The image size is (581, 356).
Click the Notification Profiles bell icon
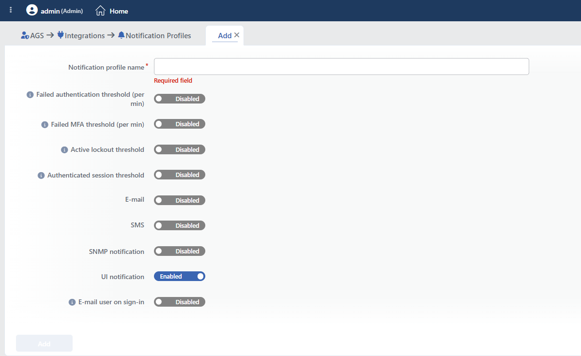coord(121,35)
